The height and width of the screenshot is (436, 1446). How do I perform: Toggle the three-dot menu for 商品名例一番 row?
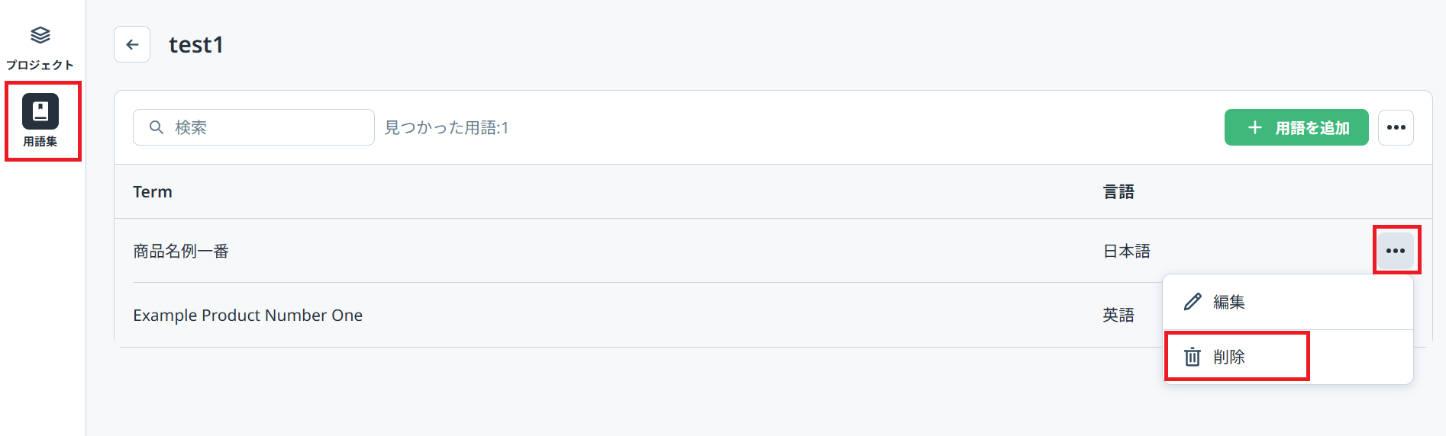point(1396,251)
